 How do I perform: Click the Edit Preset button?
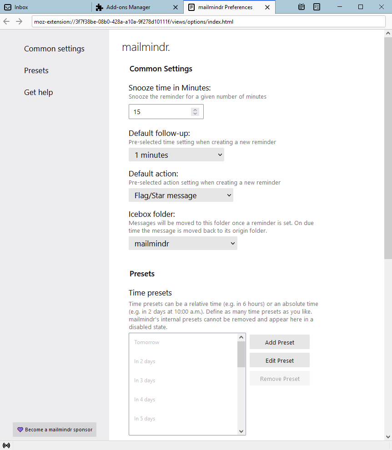pos(279,360)
